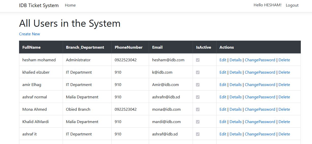Toggle IsActive checkbox for hesham mohamed
312x144 pixels.
click(198, 60)
